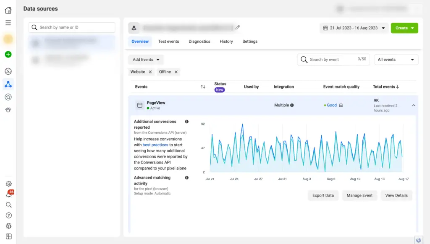The image size is (430, 244).
Task: Click the pencil edit name icon
Action: tap(238, 27)
